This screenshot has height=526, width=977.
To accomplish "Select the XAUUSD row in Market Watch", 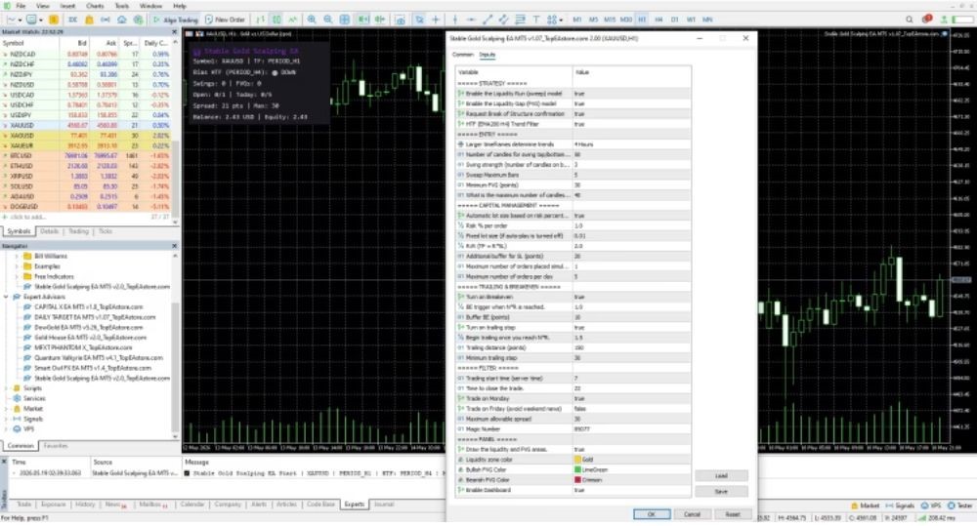I will (x=87, y=125).
